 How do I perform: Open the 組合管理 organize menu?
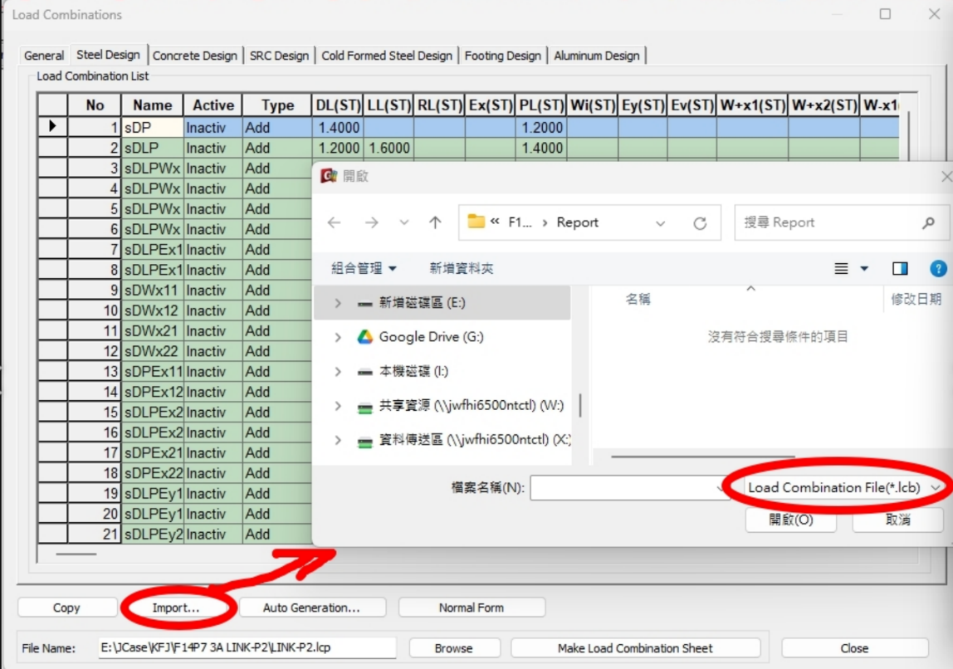364,268
